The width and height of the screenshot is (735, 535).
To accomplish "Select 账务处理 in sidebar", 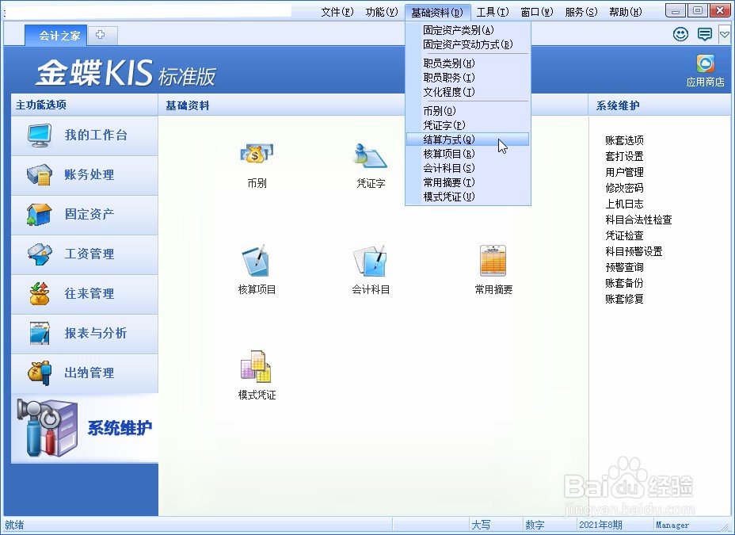I will pyautogui.click(x=85, y=175).
